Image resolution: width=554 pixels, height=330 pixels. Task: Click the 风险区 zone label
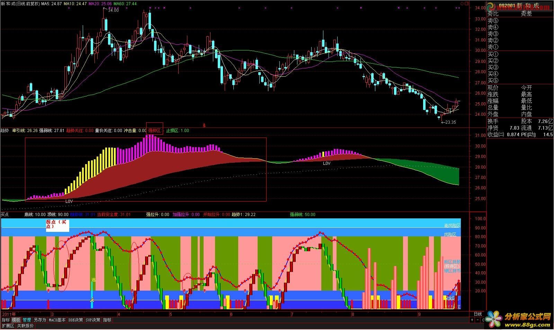point(450,235)
